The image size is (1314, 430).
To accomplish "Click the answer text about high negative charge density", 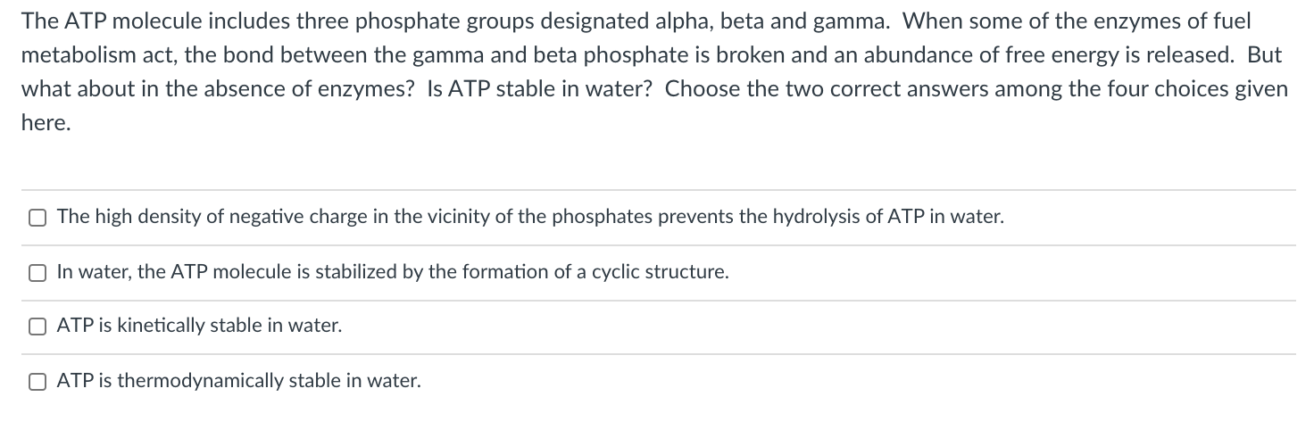I will tap(530, 217).
